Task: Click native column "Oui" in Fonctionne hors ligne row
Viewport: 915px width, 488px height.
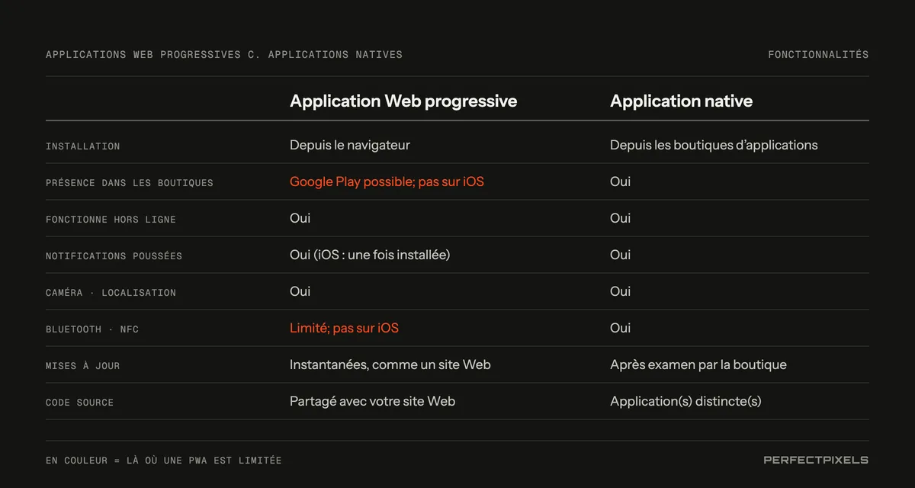Action: 620,218
